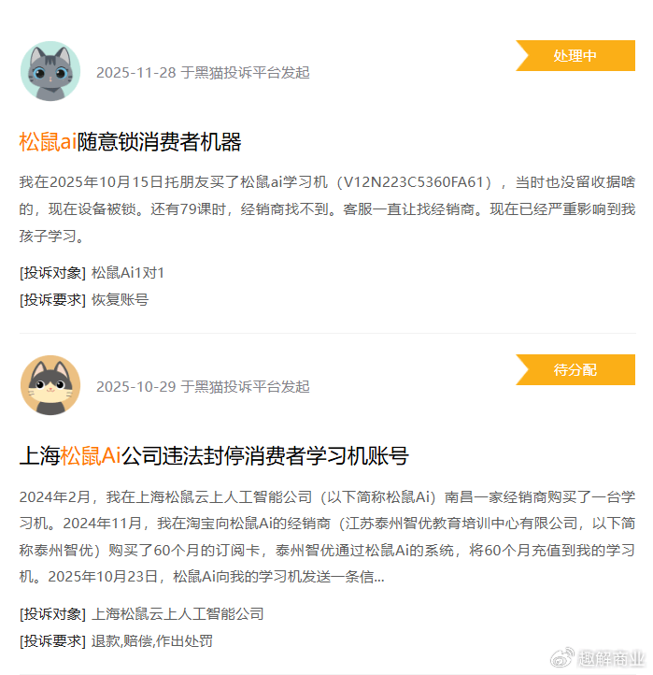
Task: Click the 趣解商业 watermark text
Action: (611, 659)
